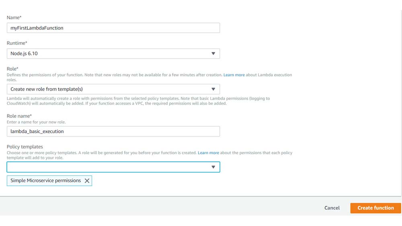The image size is (402, 226).
Task: Click the Cancel button
Action: tap(332, 208)
